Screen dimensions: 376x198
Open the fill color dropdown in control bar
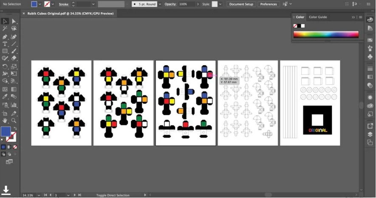[40, 4]
